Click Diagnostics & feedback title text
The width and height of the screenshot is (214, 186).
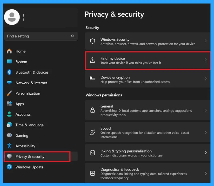point(120,169)
